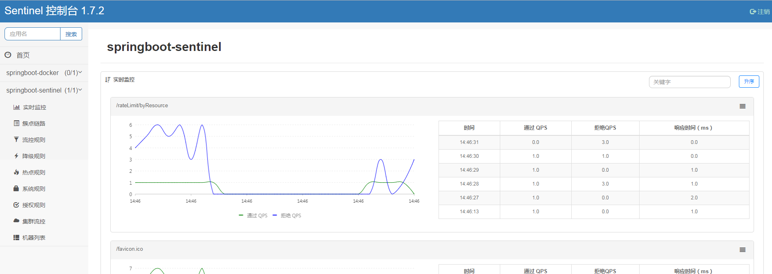This screenshot has width=772, height=274.
Task: Go to 降级规则 page
Action: (34, 156)
